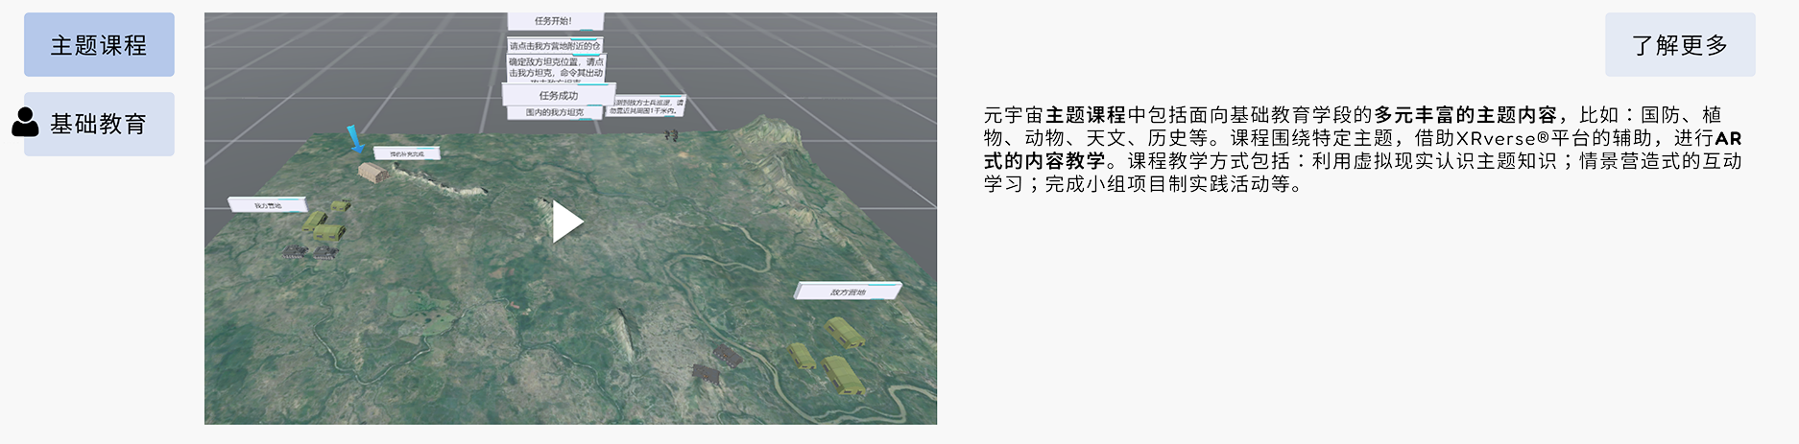Select the 主题课程 tab
Image resolution: width=1799 pixels, height=444 pixels.
pos(99,45)
